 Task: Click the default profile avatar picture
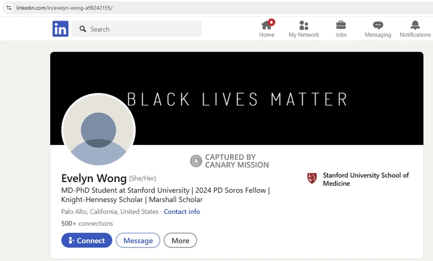point(99,130)
